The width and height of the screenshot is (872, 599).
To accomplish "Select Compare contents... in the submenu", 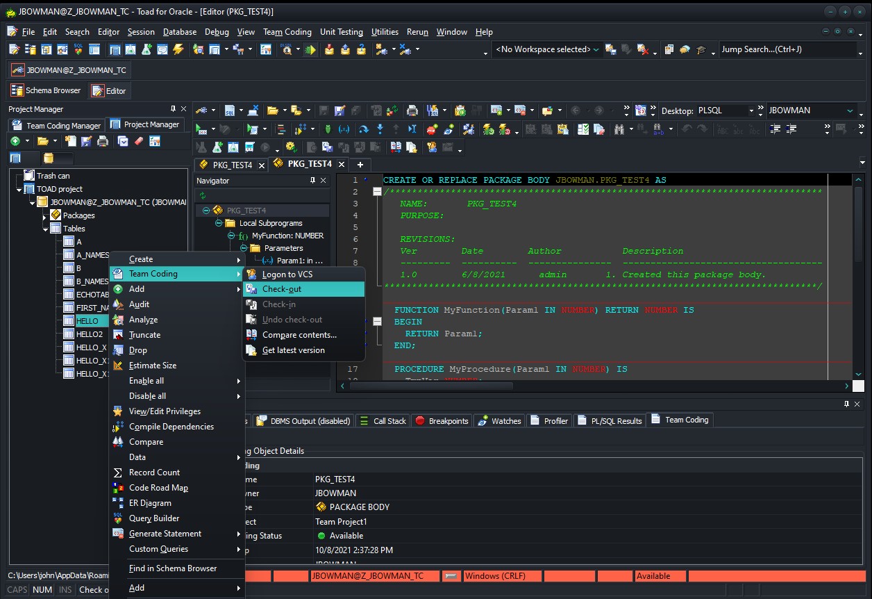I will point(299,335).
